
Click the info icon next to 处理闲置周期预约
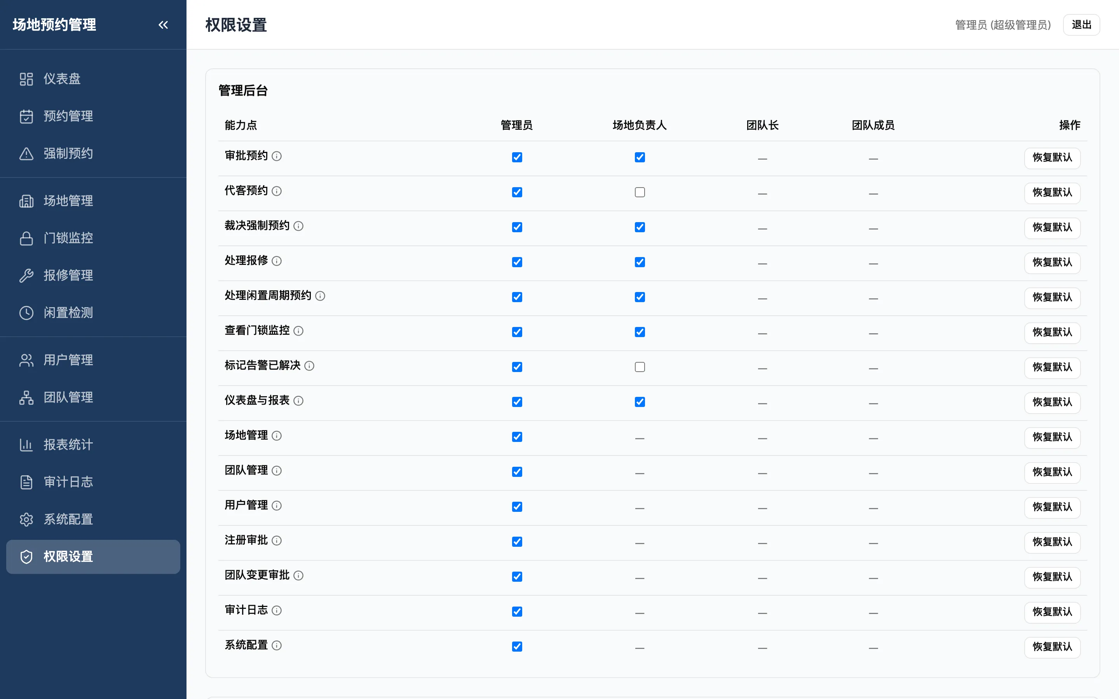(320, 296)
